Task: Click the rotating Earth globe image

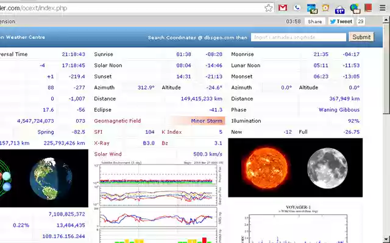Action: point(51,178)
